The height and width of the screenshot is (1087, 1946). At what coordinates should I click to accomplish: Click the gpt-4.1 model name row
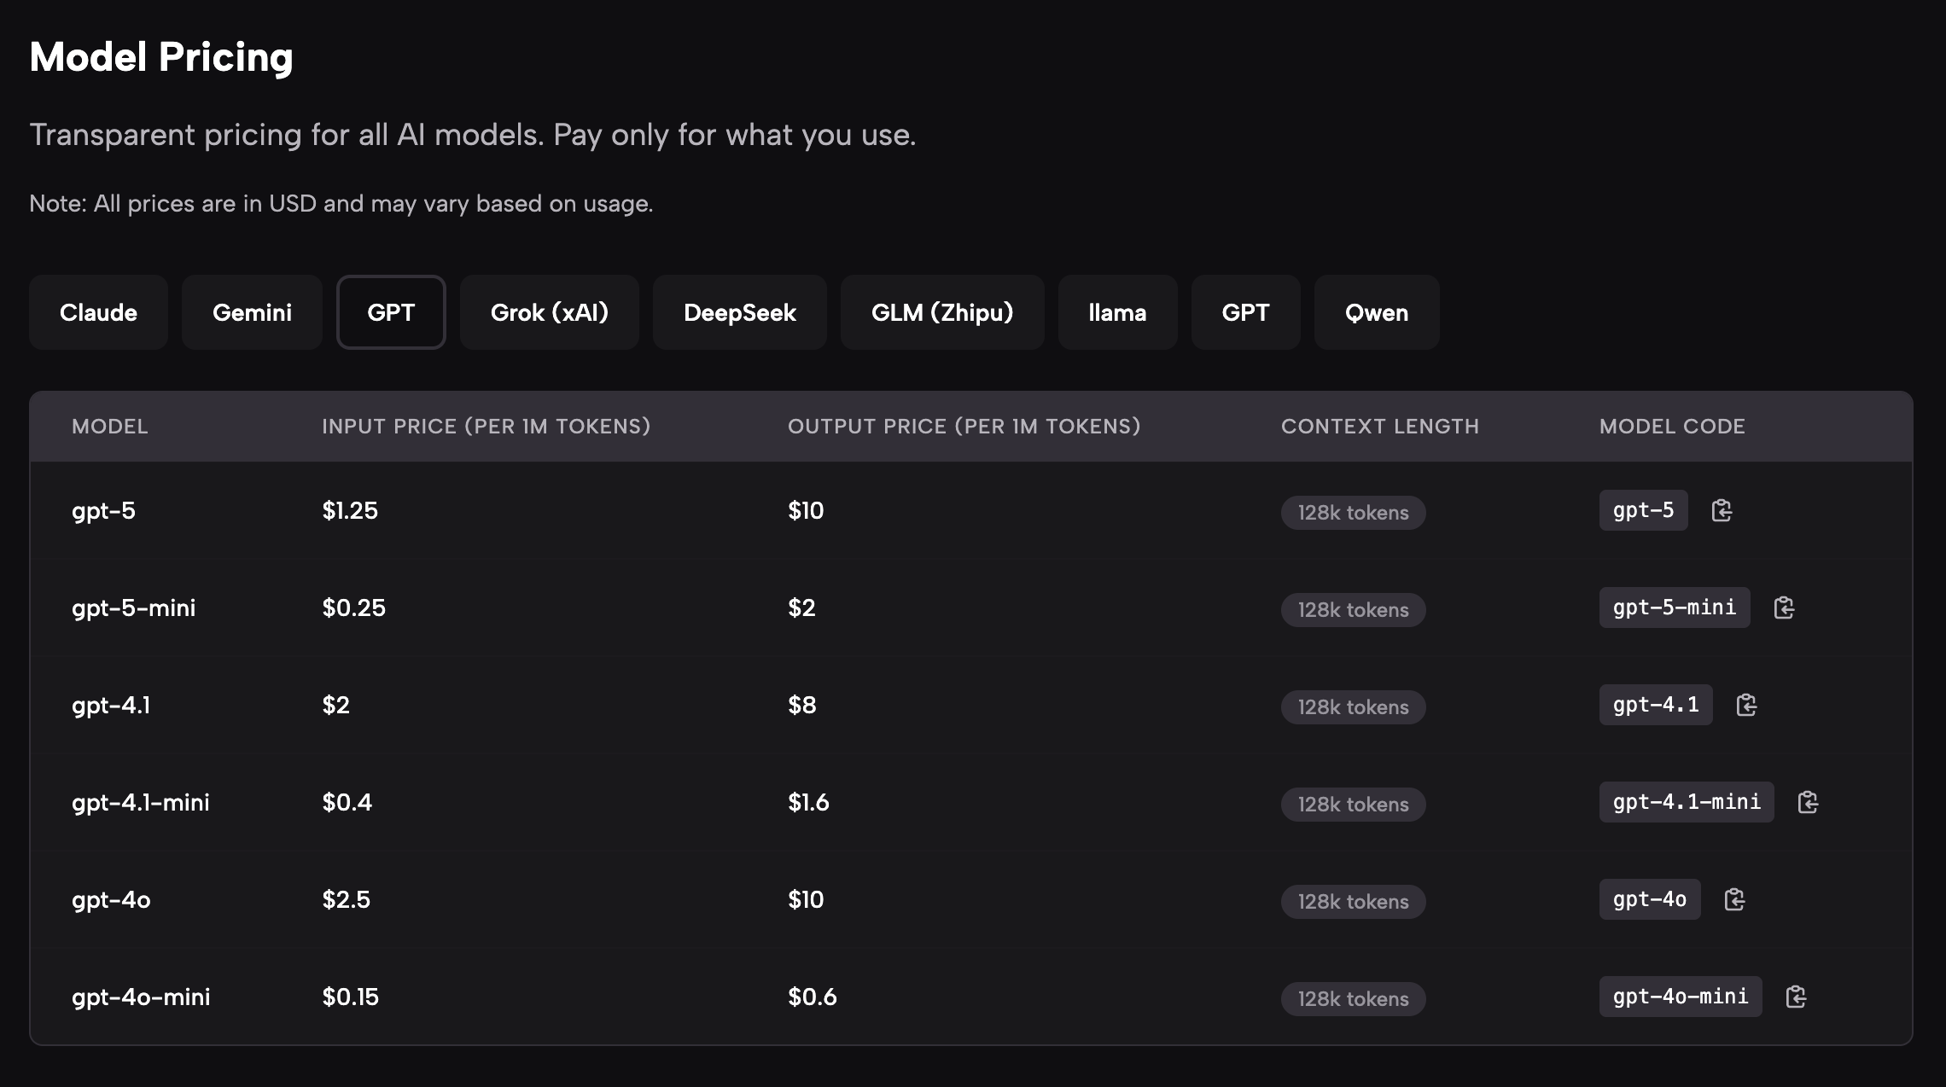pos(113,705)
